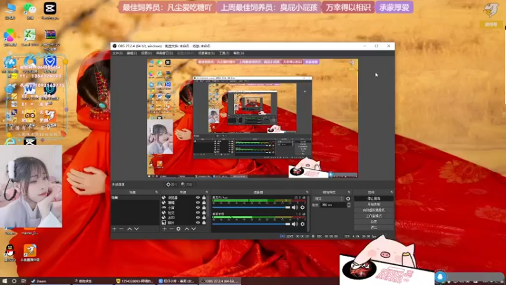Toggle visibility of the 小猪 source
The width and height of the screenshot is (506, 285).
click(x=198, y=208)
